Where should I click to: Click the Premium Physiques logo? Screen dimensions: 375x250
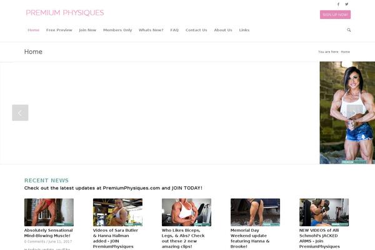click(65, 12)
